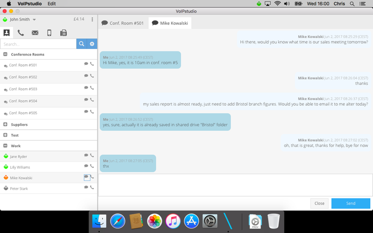Click the volume icon in menu bar
The height and width of the screenshot is (233, 373).
click(287, 4)
